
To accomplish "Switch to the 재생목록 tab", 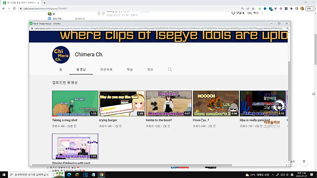I will 106,69.
